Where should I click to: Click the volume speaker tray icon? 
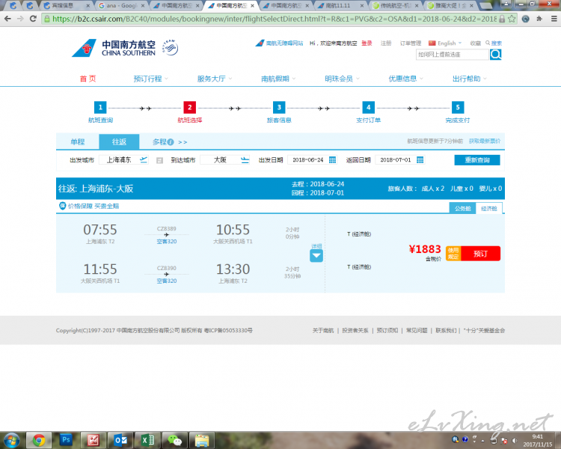pyautogui.click(x=515, y=441)
